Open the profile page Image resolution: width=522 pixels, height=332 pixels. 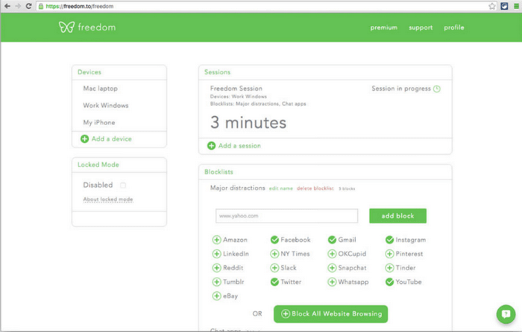coord(453,28)
